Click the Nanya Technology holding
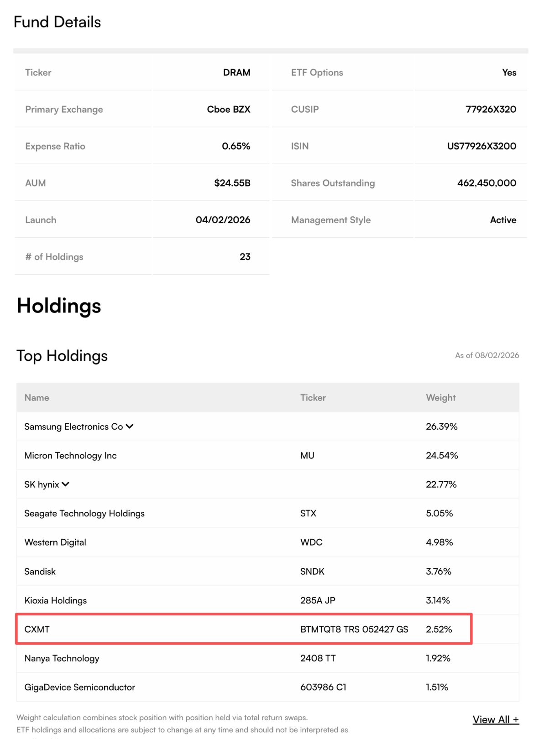Image resolution: width=534 pixels, height=739 pixels. click(x=62, y=658)
